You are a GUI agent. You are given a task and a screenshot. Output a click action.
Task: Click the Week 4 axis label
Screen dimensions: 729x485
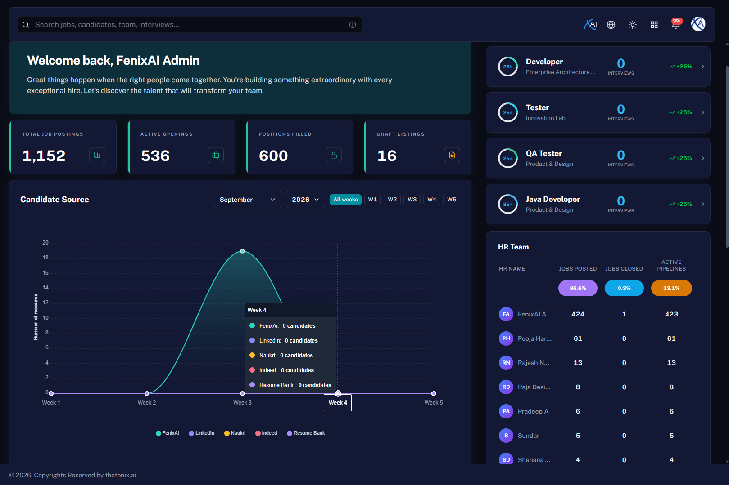[x=338, y=403]
